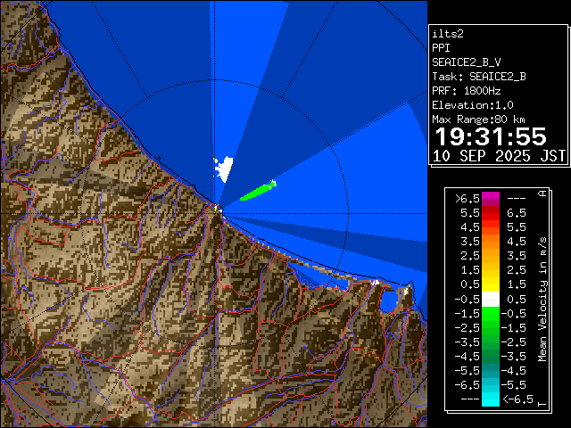Image resolution: width=571 pixels, height=428 pixels.
Task: Click the white echo patch over sea
Action: 223,166
